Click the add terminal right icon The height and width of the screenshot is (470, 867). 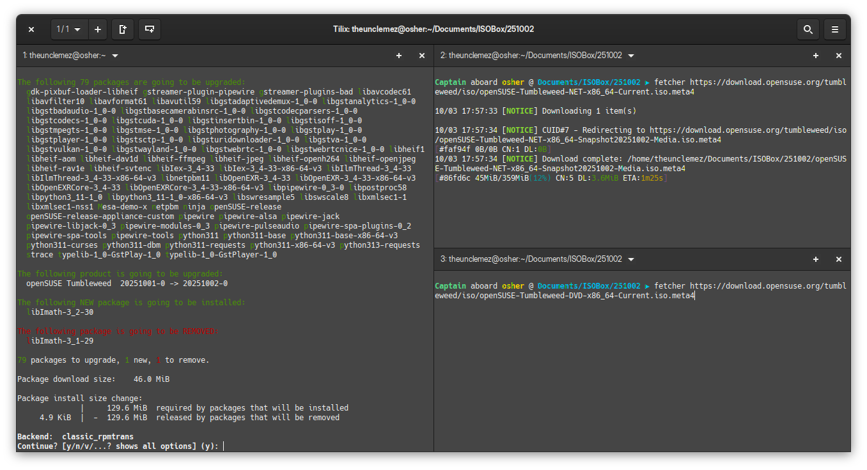[x=123, y=29]
